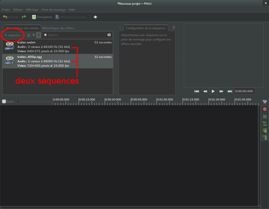Screen dimensions: 269x209
Task: Click the ungroup clips icon
Action: 265,124
